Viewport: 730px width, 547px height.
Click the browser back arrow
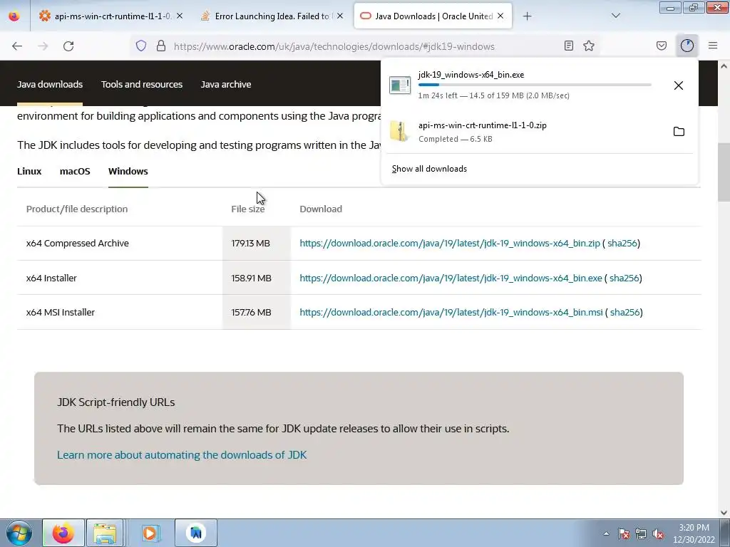coord(17,46)
